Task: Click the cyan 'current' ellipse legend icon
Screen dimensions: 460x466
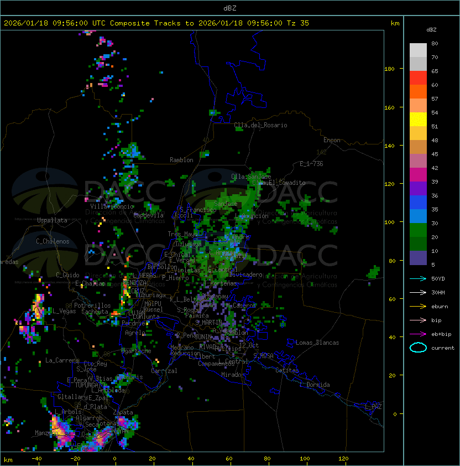Action: [x=418, y=348]
